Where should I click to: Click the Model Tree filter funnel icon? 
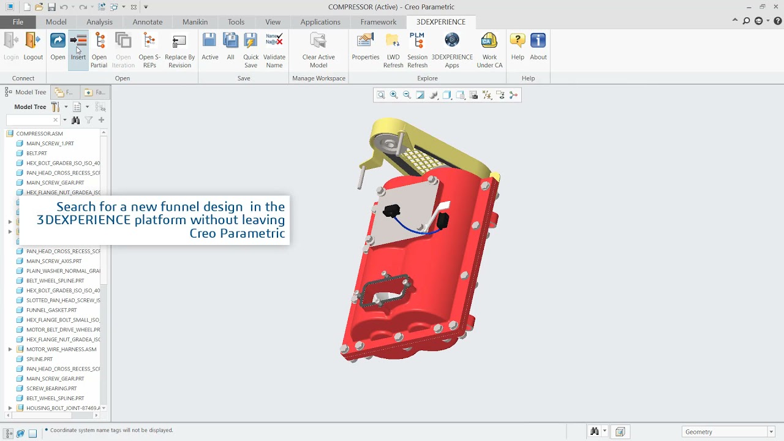(89, 120)
